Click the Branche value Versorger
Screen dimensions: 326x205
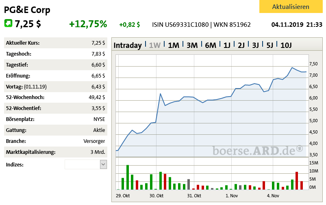[x=94, y=141]
